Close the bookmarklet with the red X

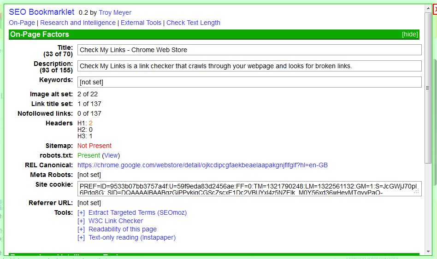(x=435, y=10)
